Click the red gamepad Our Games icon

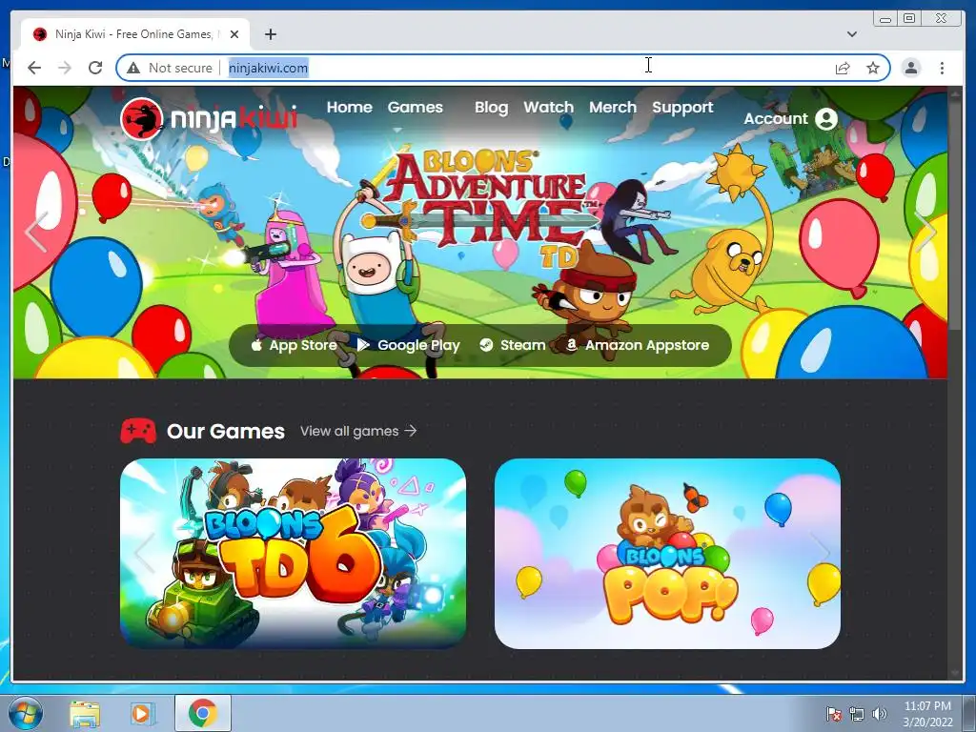click(138, 431)
